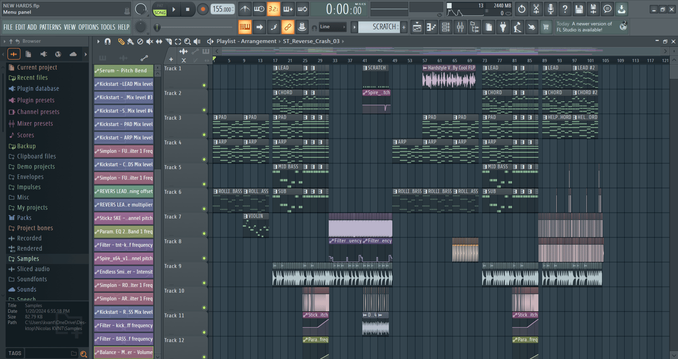The width and height of the screenshot is (678, 359).
Task: Select the zoom magnifier tool in playlist
Action: pos(188,41)
